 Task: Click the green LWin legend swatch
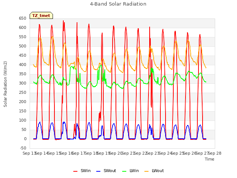[x=124, y=171]
